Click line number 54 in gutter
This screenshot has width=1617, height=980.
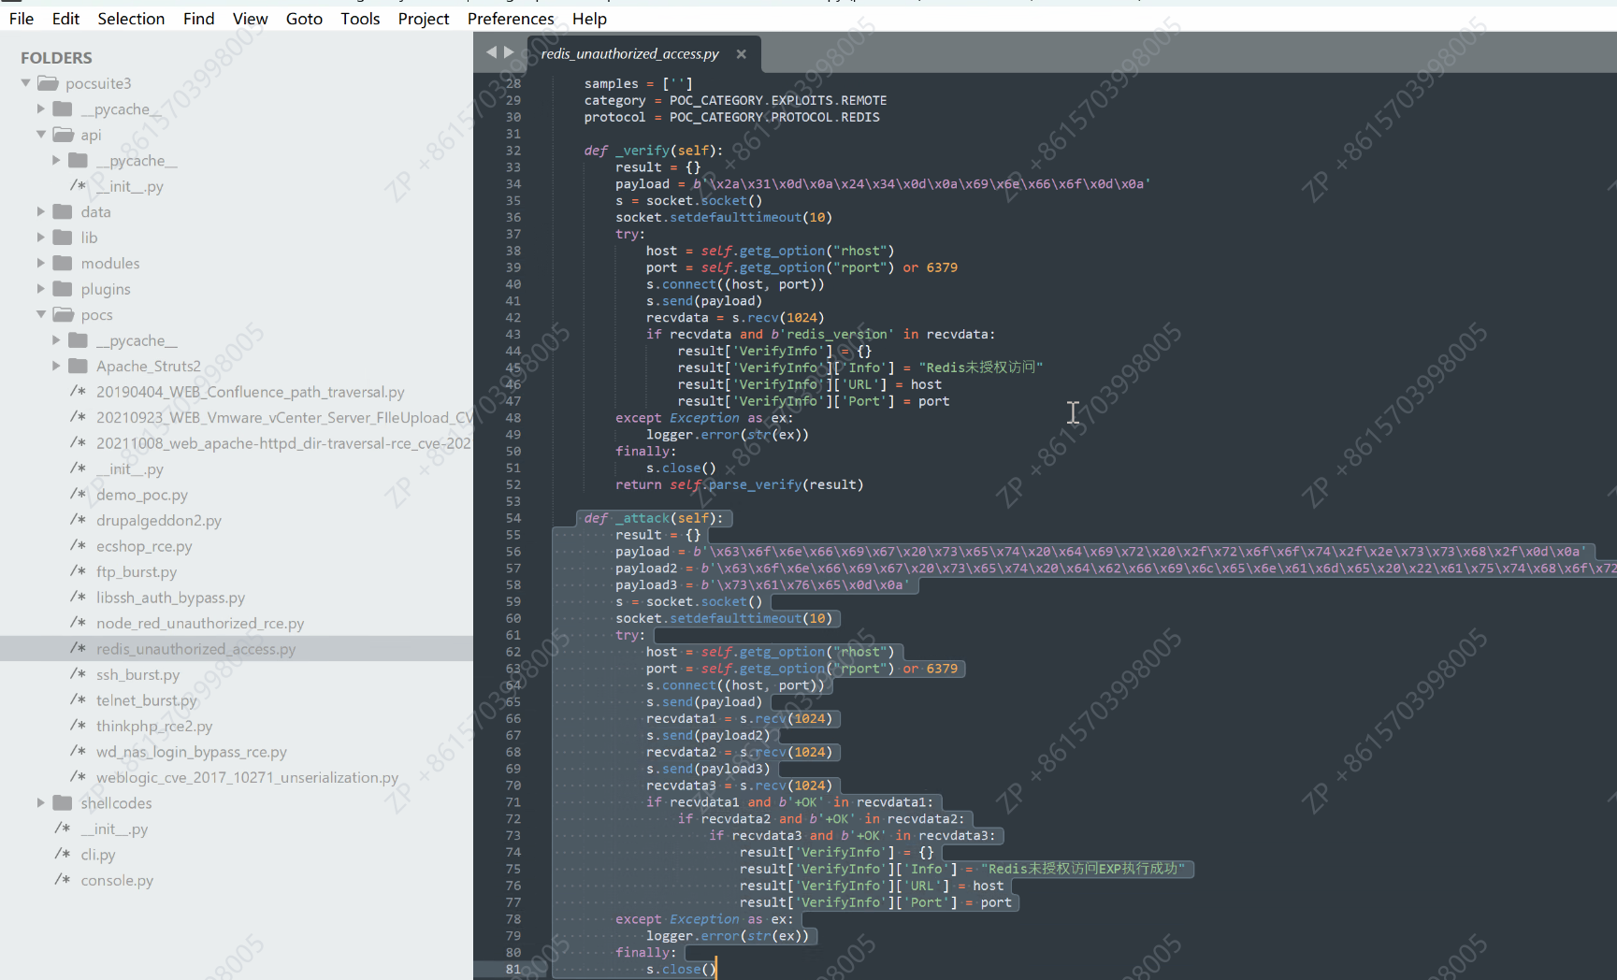point(513,518)
